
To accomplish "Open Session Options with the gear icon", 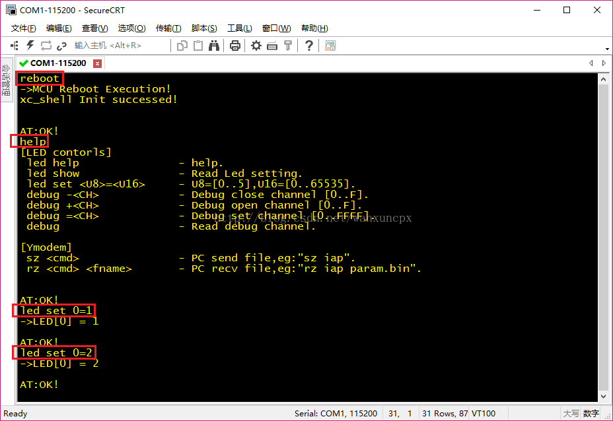I will [x=256, y=45].
